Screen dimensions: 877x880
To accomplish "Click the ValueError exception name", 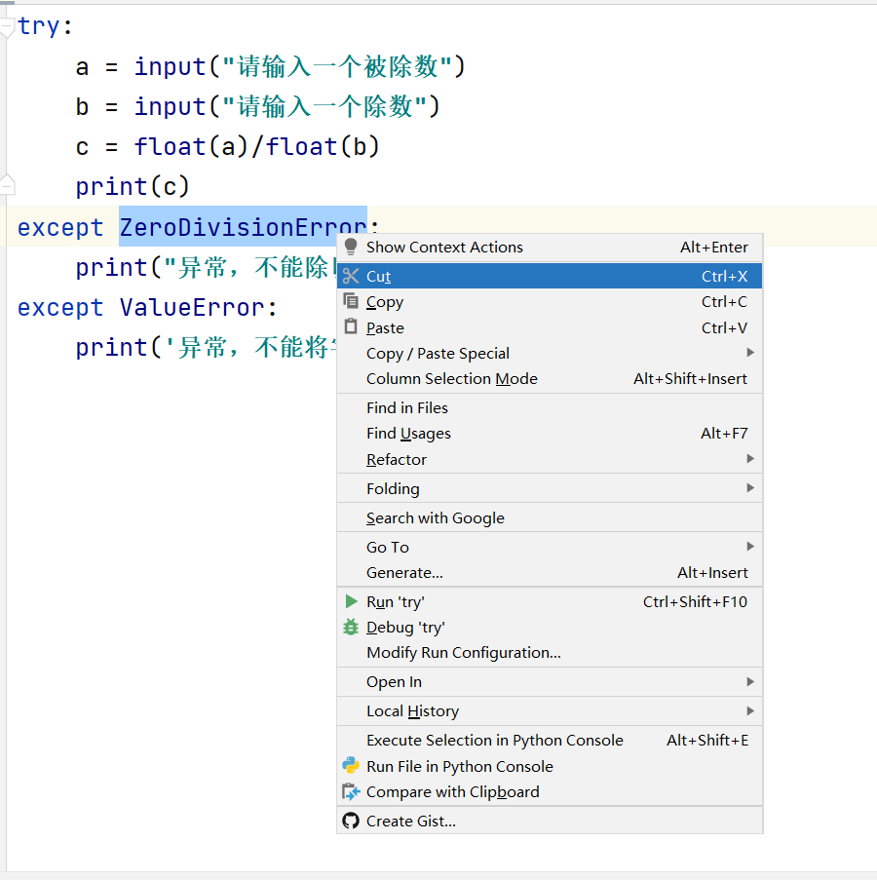I will (x=191, y=307).
